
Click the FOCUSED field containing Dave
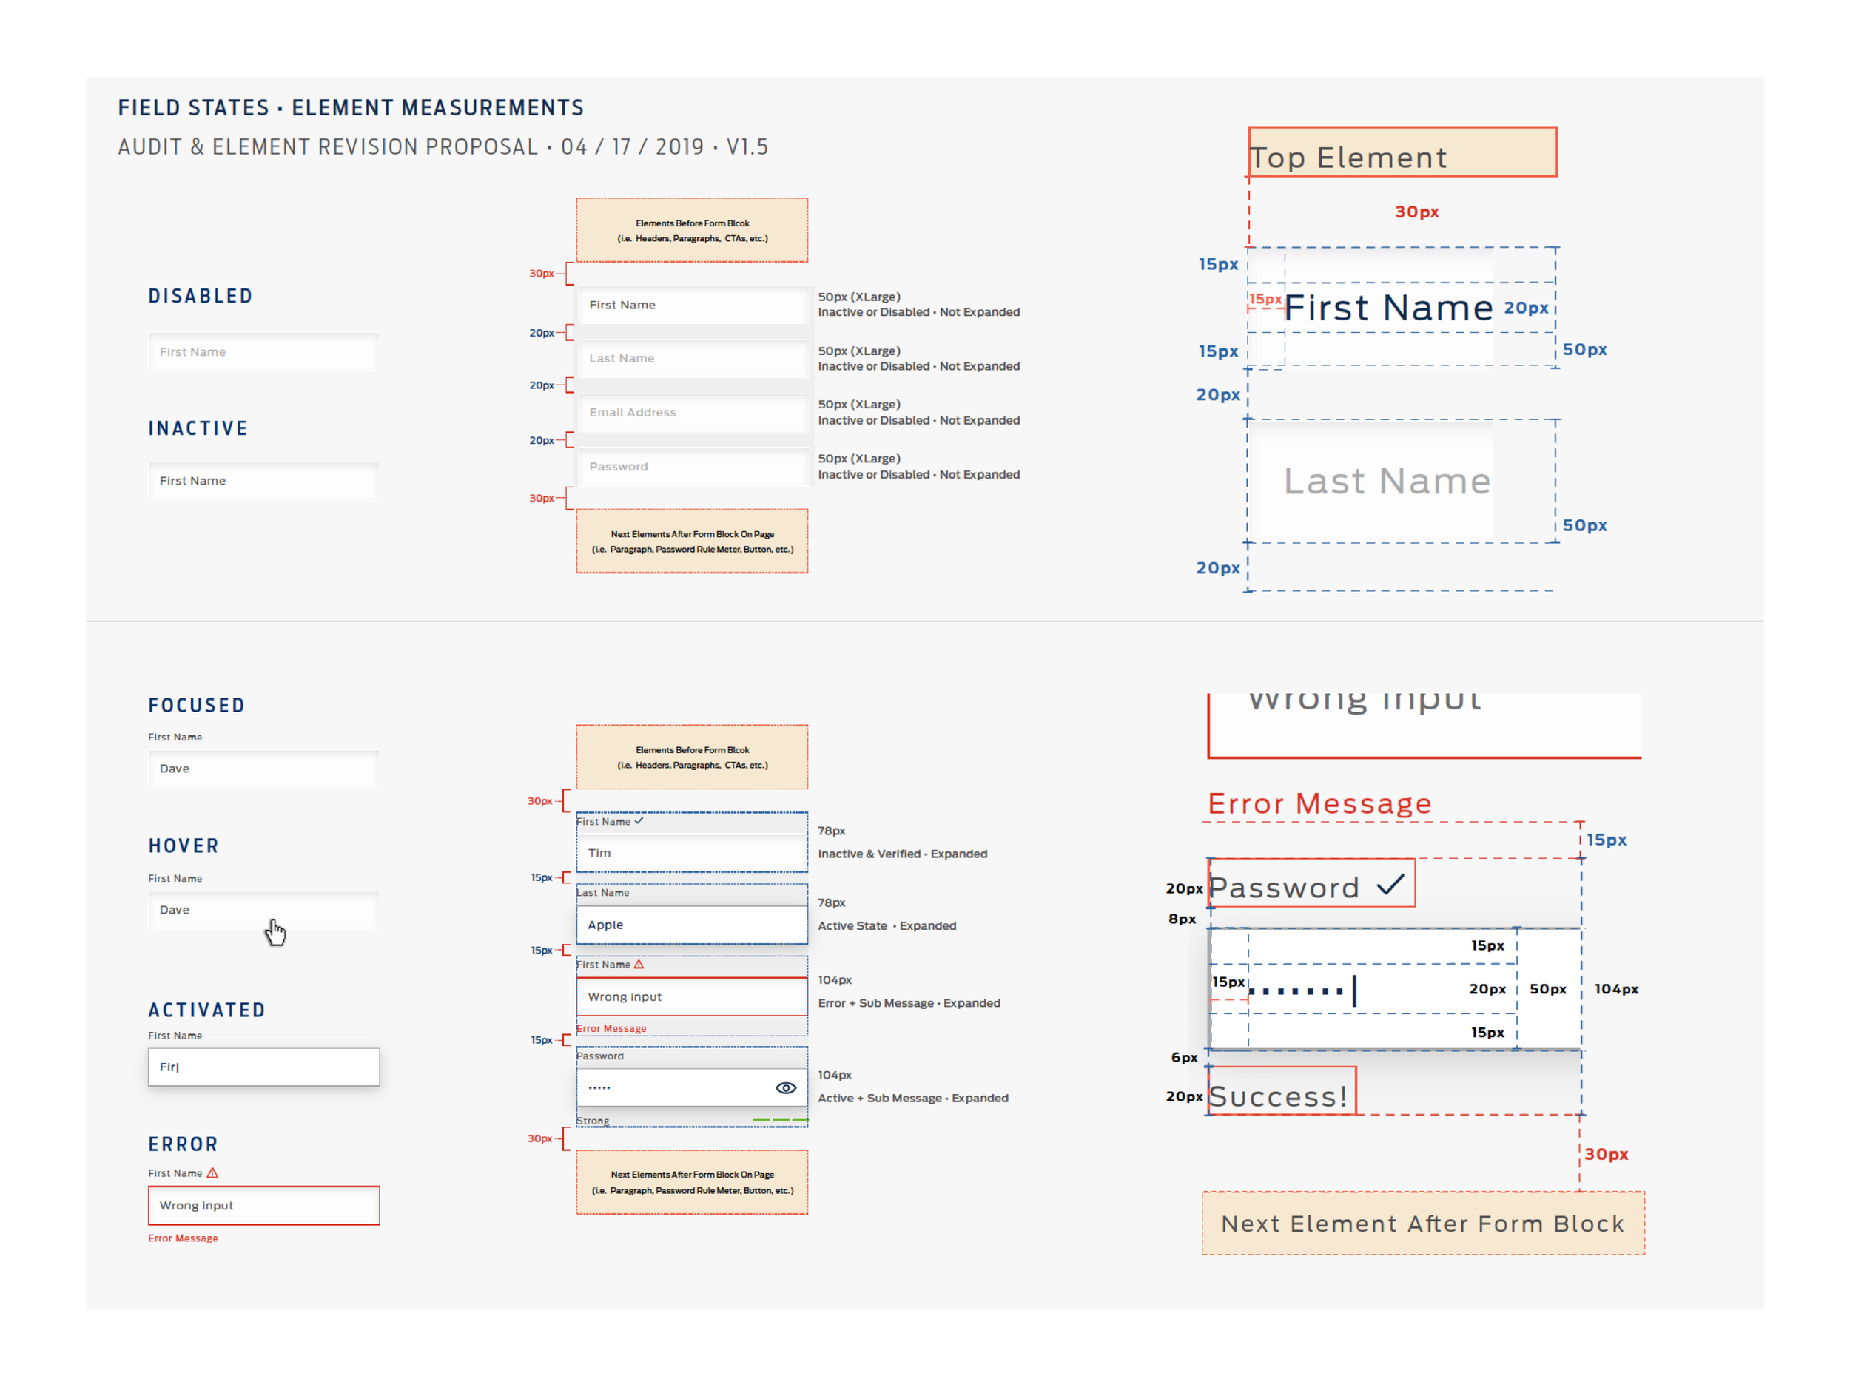pyautogui.click(x=263, y=769)
